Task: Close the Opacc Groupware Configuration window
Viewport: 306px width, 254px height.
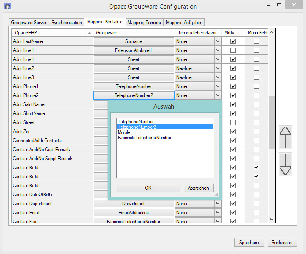Action: 294,5
